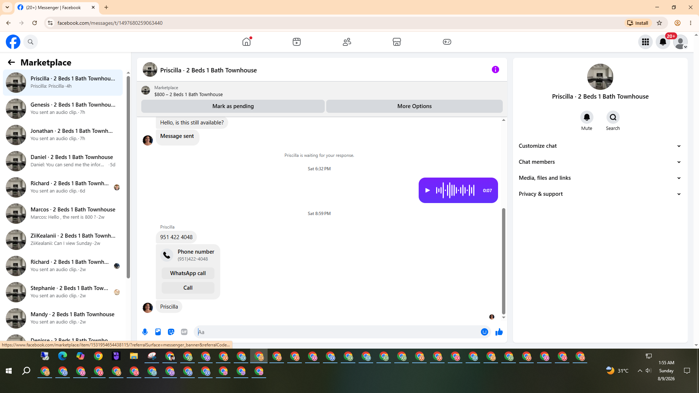This screenshot has height=393, width=699.
Task: Open the Friends icon in top navigation
Action: pyautogui.click(x=347, y=42)
